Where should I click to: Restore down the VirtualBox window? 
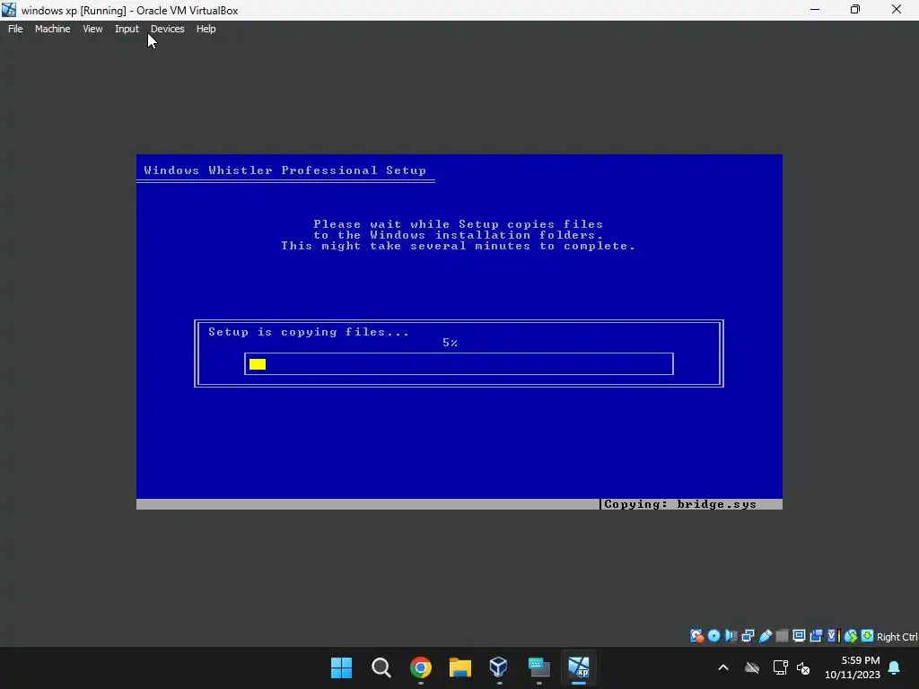coord(855,10)
